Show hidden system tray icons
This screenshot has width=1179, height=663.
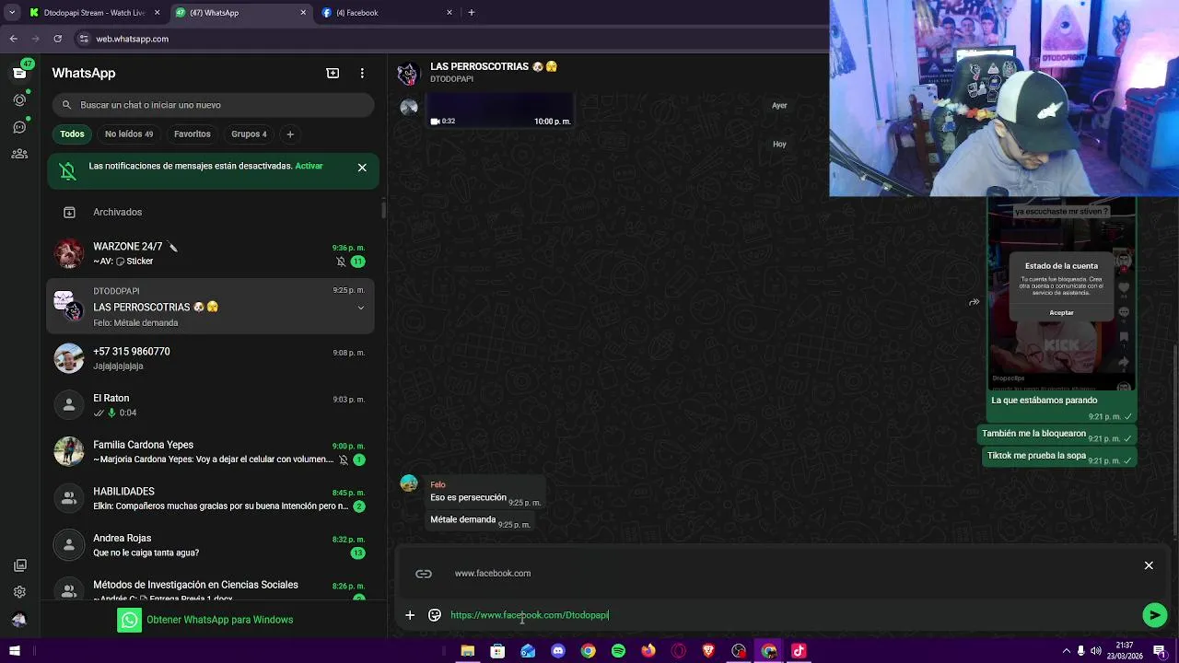point(1067,651)
